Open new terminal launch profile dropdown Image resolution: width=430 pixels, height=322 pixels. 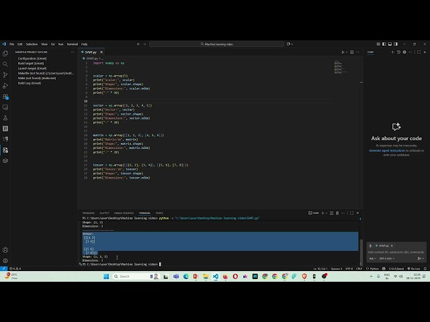[326, 213]
